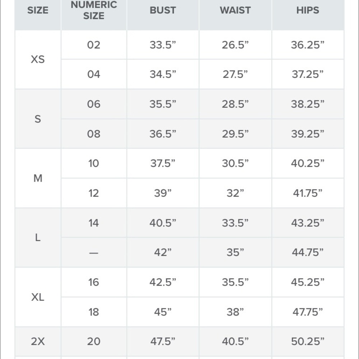Click numeric size 12 cell
Viewport: 359px width, 359px height.
point(94,193)
